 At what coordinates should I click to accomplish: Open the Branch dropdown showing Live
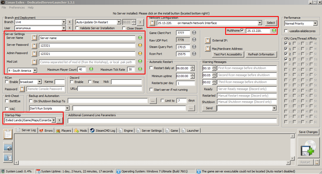click(64, 22)
